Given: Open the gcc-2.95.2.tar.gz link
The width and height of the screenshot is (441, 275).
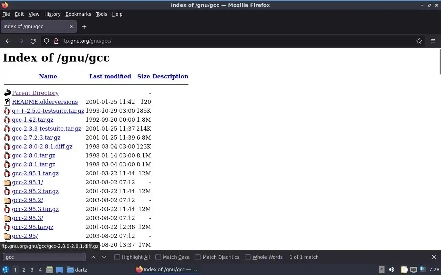Looking at the screenshot, I should pyautogui.click(x=35, y=191).
